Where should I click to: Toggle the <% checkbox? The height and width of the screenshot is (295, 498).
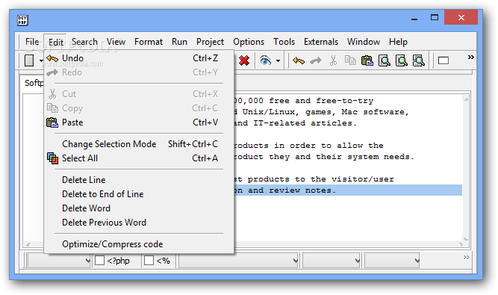(149, 261)
